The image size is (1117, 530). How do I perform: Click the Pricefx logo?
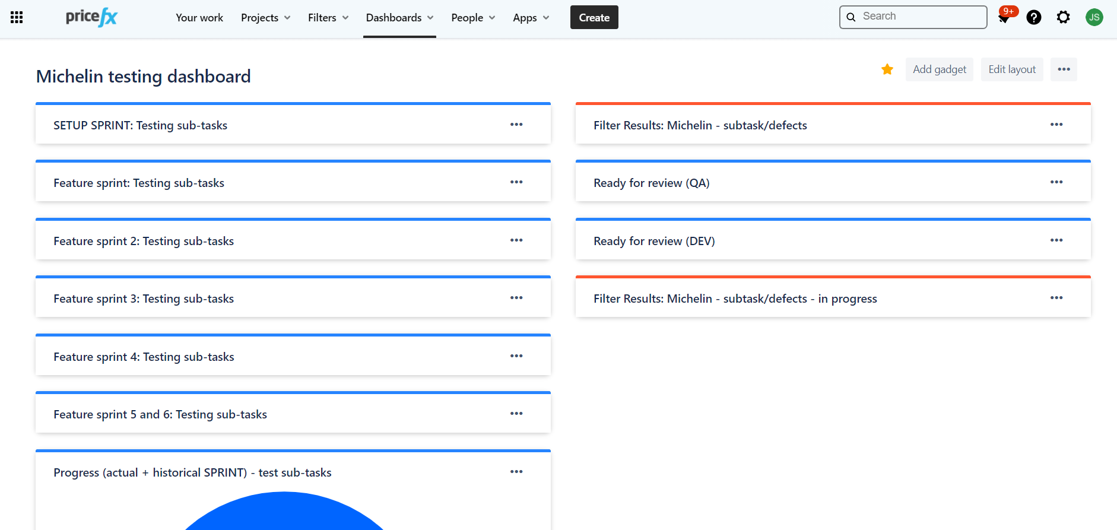coord(91,17)
